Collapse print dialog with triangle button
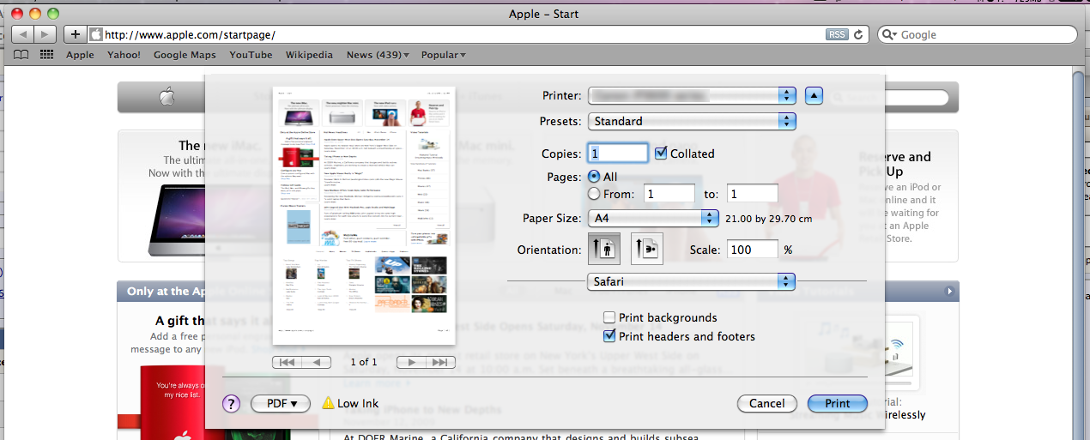The image size is (1090, 440). click(x=814, y=95)
